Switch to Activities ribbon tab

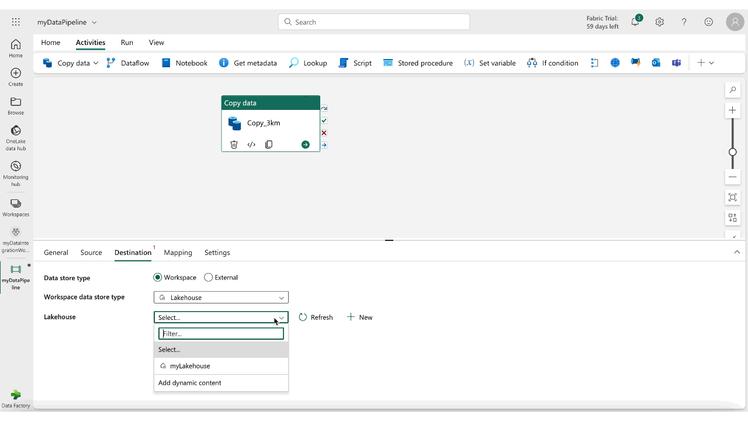click(x=91, y=43)
